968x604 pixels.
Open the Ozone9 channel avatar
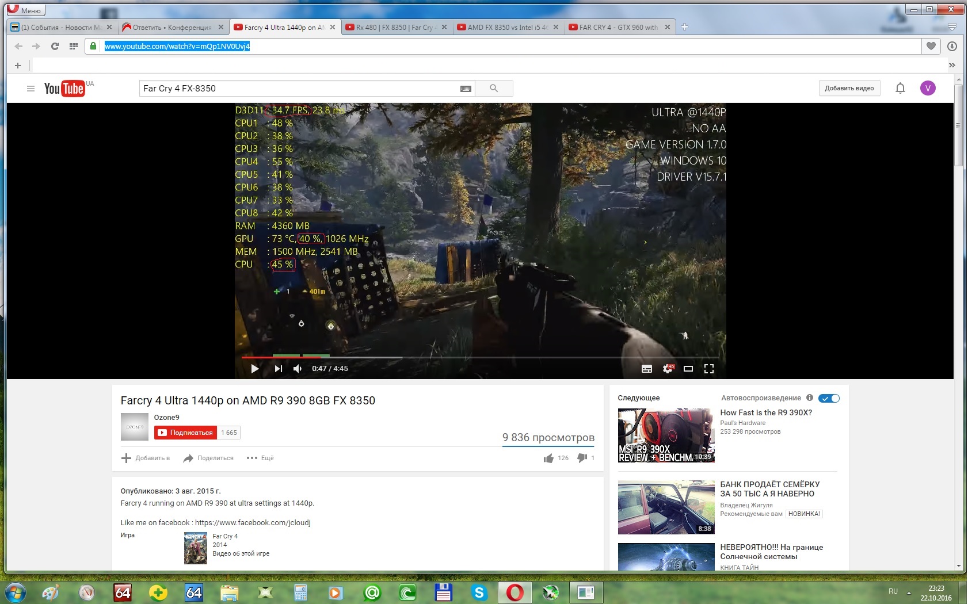coord(135,427)
